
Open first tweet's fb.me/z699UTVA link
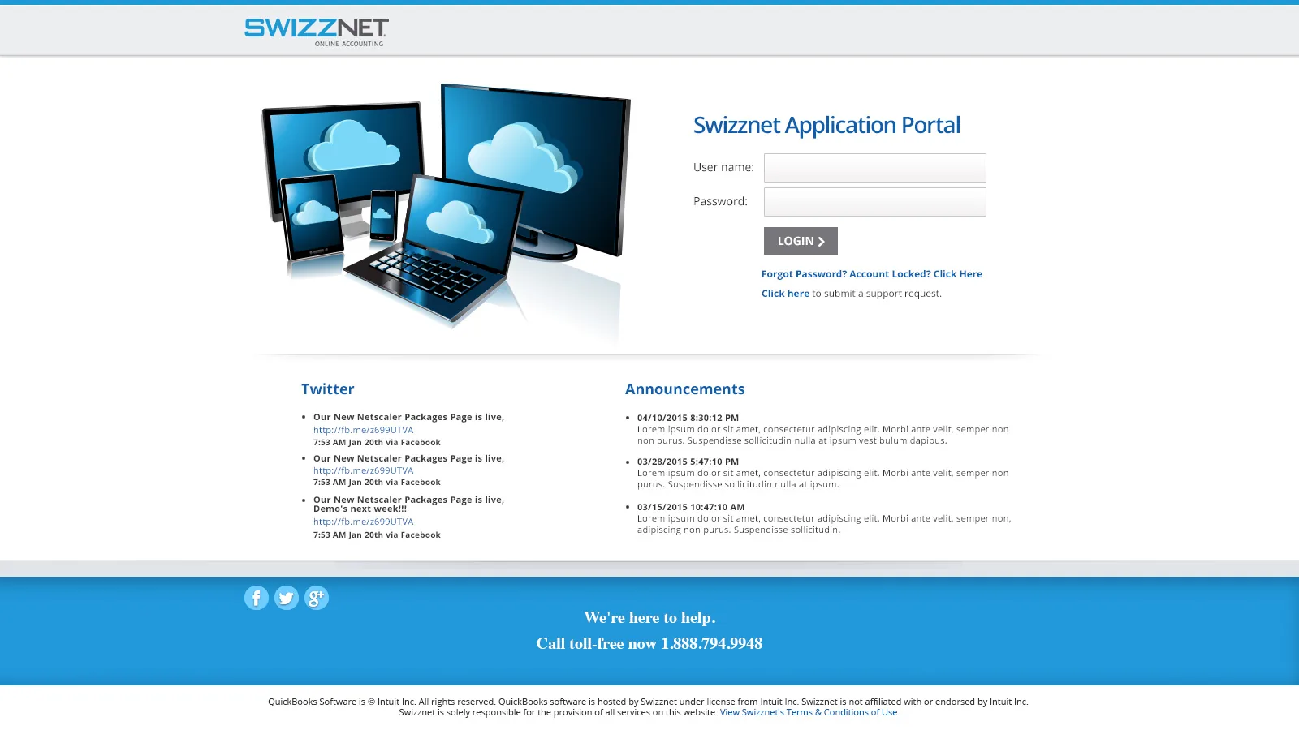[x=364, y=430]
